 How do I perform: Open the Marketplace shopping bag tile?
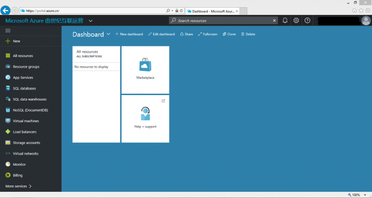tap(145, 70)
